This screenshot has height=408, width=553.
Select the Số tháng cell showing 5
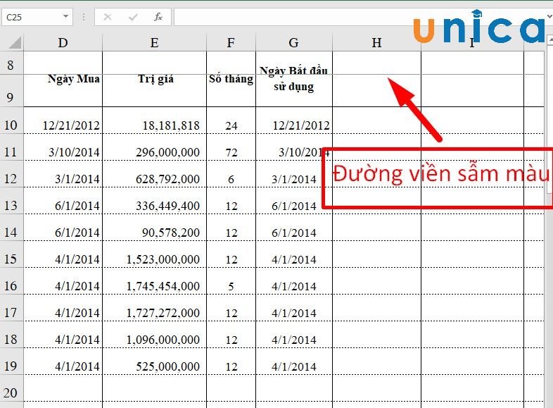click(231, 281)
